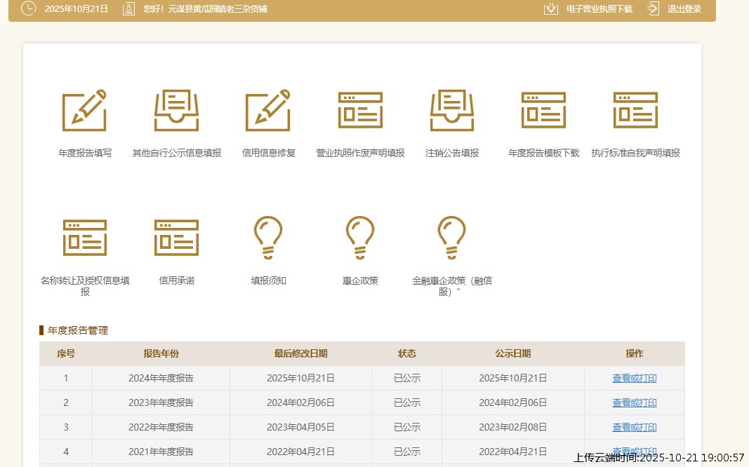Select the 注销公告填报 icon
The image size is (749, 467).
[x=452, y=111]
